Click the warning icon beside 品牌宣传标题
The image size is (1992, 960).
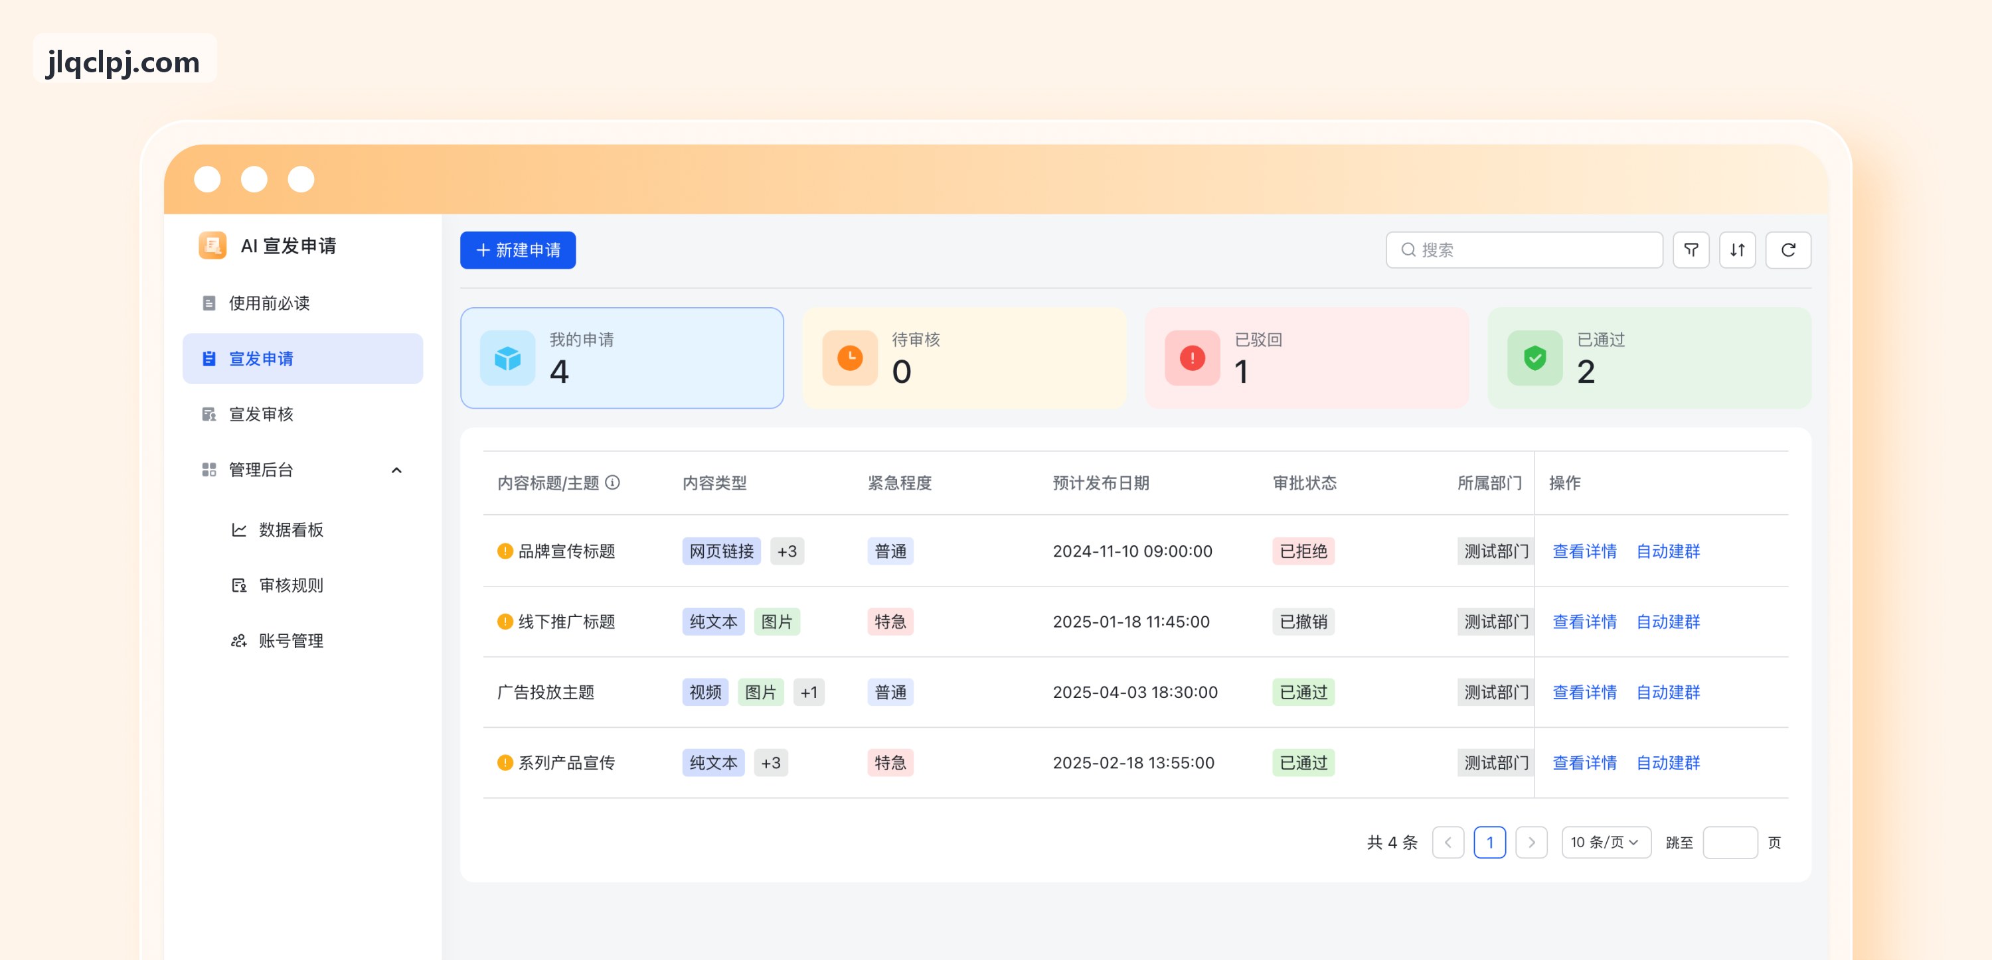tap(505, 551)
